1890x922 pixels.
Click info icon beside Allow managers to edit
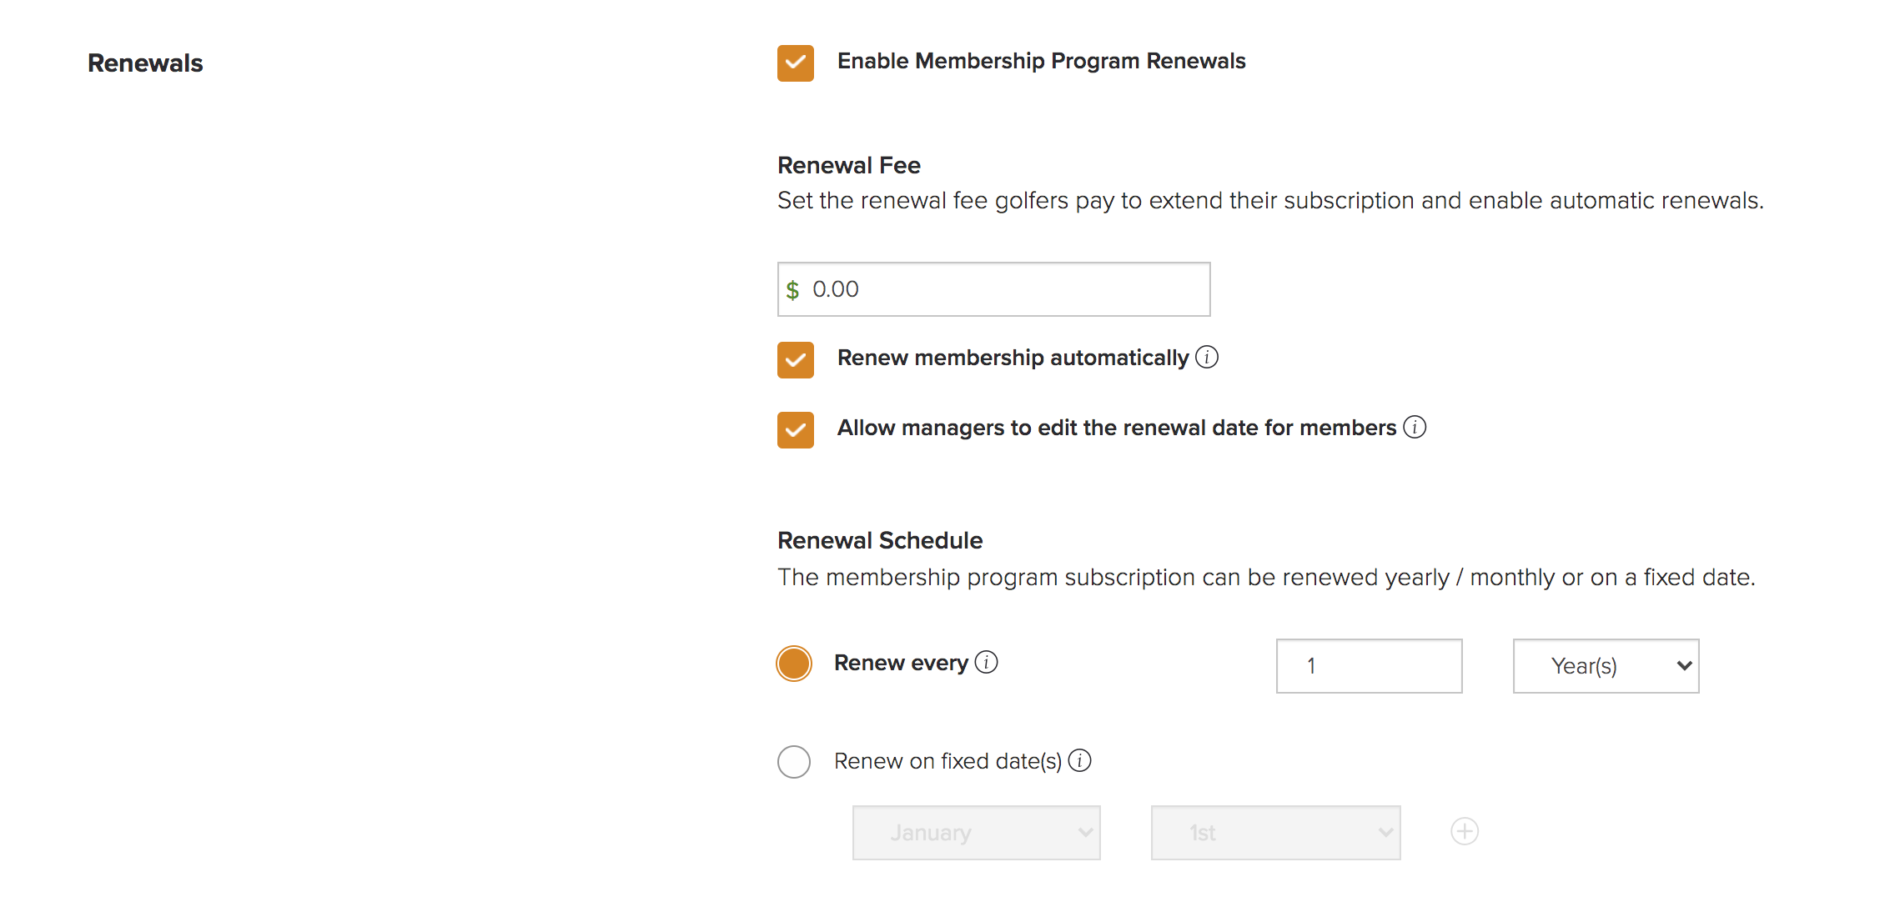pyautogui.click(x=1415, y=427)
